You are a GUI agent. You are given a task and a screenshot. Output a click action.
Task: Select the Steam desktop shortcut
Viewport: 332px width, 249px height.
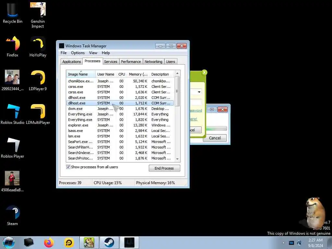[x=13, y=215]
